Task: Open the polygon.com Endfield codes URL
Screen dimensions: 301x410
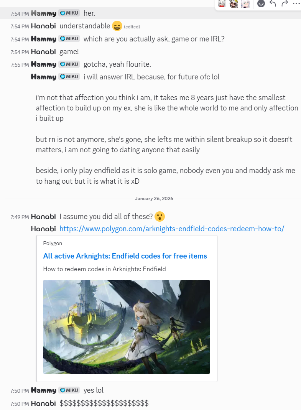Action: (x=171, y=229)
